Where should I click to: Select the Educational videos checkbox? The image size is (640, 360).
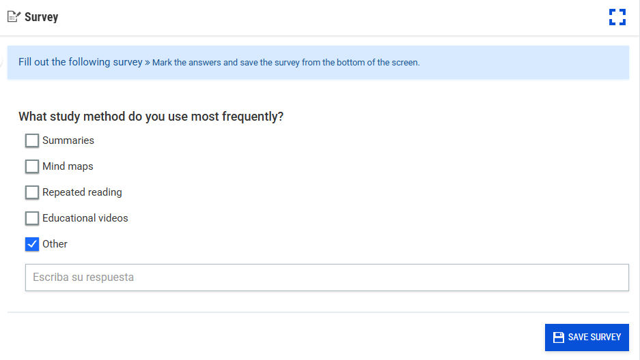click(x=32, y=218)
